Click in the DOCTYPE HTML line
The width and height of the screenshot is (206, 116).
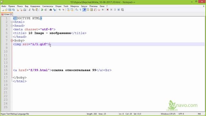click(x=28, y=18)
